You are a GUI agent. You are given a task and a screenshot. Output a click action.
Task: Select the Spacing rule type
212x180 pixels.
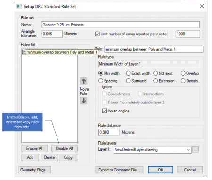[101, 81]
